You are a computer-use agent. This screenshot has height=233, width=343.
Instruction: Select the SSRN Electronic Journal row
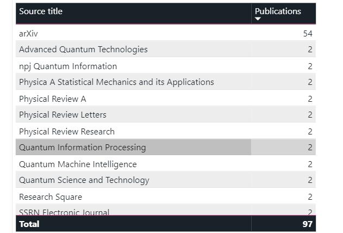[64, 212]
